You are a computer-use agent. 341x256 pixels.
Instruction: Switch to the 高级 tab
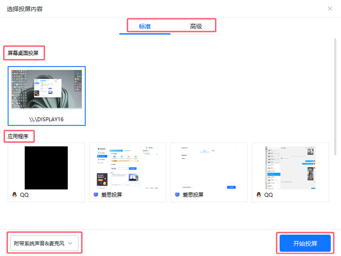pyautogui.click(x=196, y=25)
